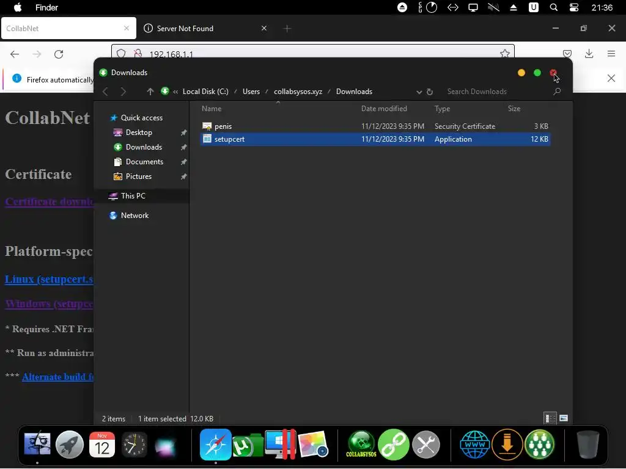
Task: Click the shield tracking protection icon
Action: point(121,54)
